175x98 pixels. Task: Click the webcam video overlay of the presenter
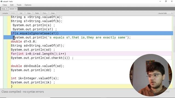coord(151,75)
